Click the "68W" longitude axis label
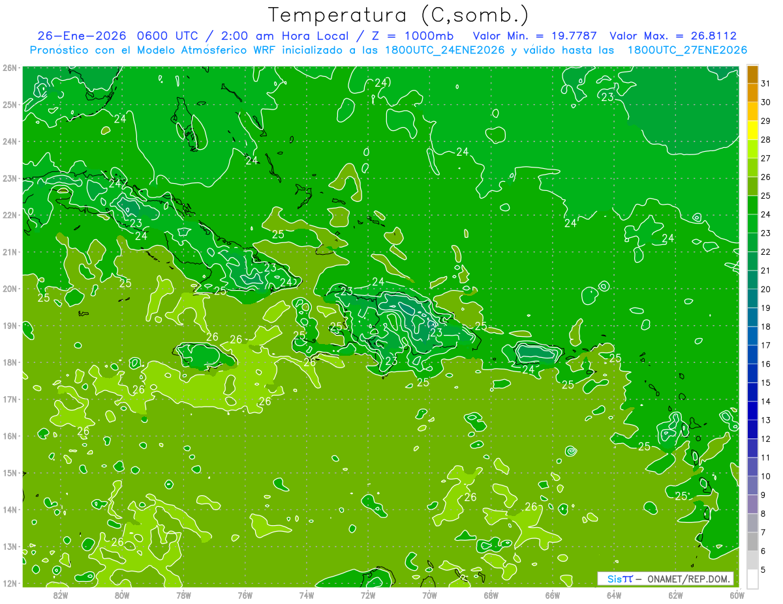The height and width of the screenshot is (604, 783). 491,594
